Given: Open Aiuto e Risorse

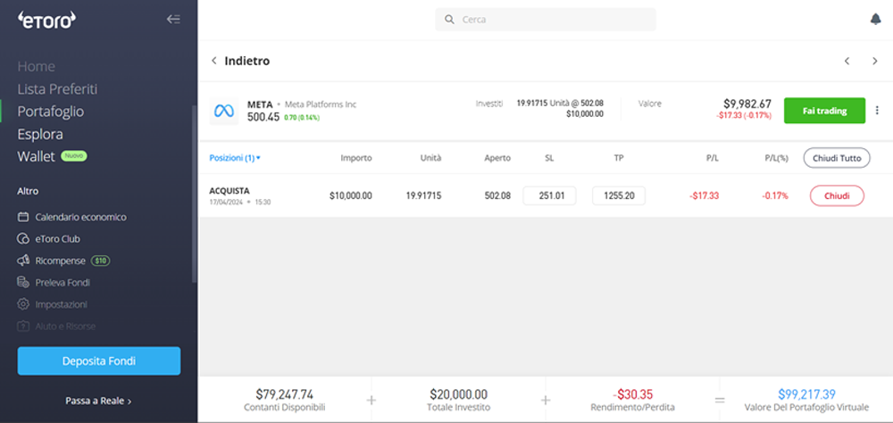Looking at the screenshot, I should coord(65,327).
